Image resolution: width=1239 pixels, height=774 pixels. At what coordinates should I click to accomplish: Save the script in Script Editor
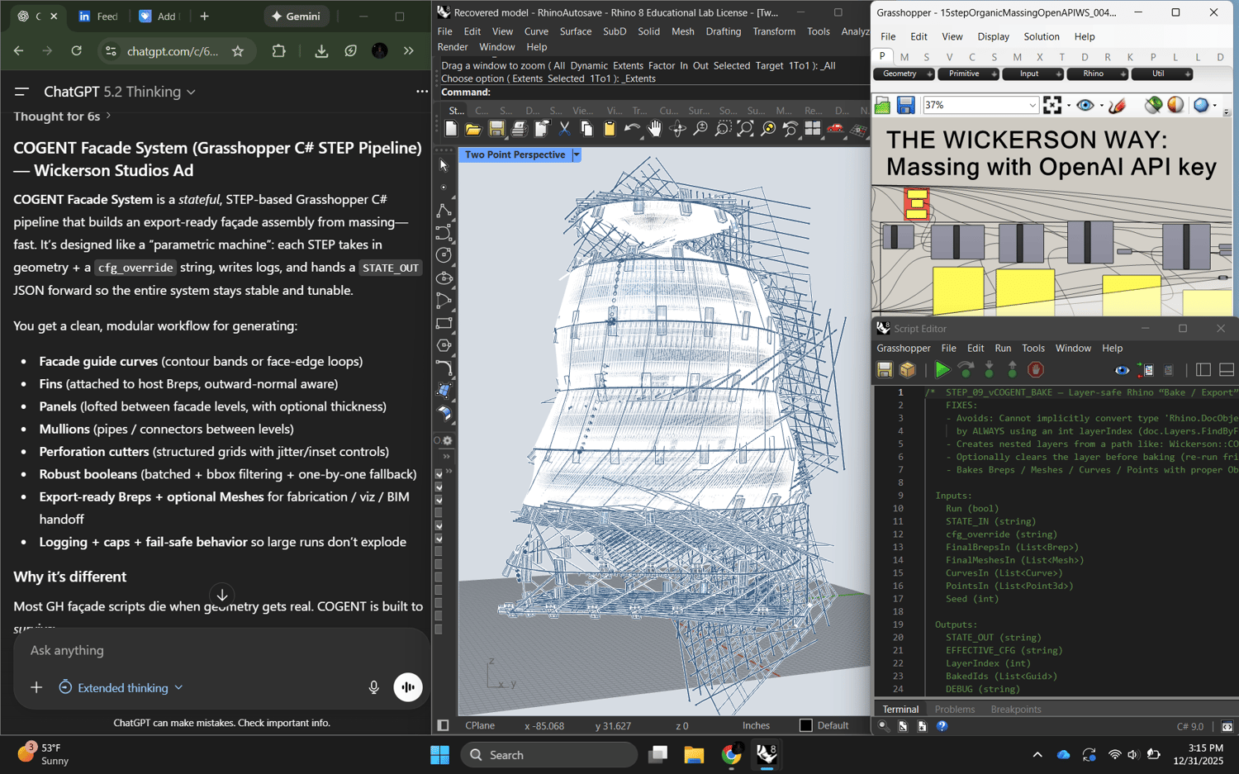click(885, 370)
